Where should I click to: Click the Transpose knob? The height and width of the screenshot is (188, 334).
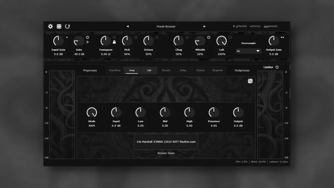pos(105,41)
